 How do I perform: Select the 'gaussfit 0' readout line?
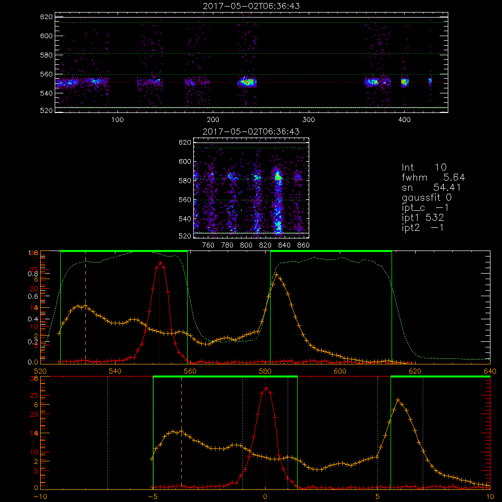coord(427,198)
